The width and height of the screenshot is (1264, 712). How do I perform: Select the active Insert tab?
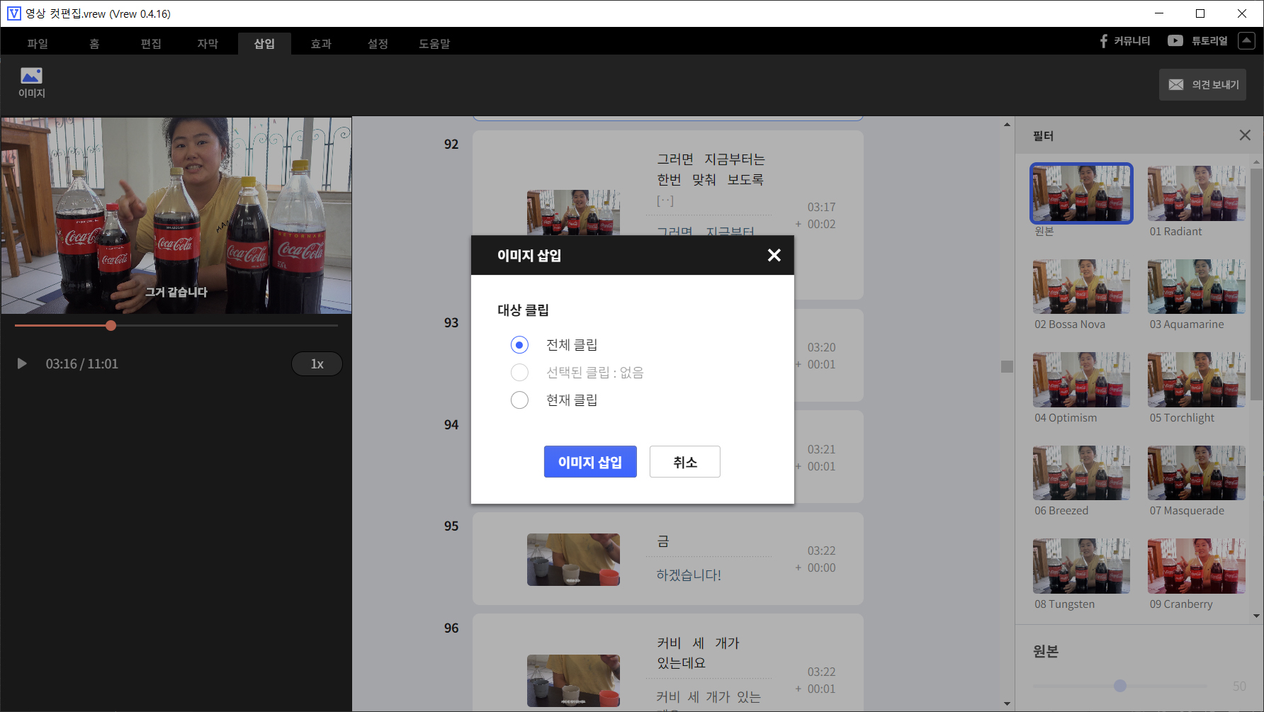click(264, 44)
